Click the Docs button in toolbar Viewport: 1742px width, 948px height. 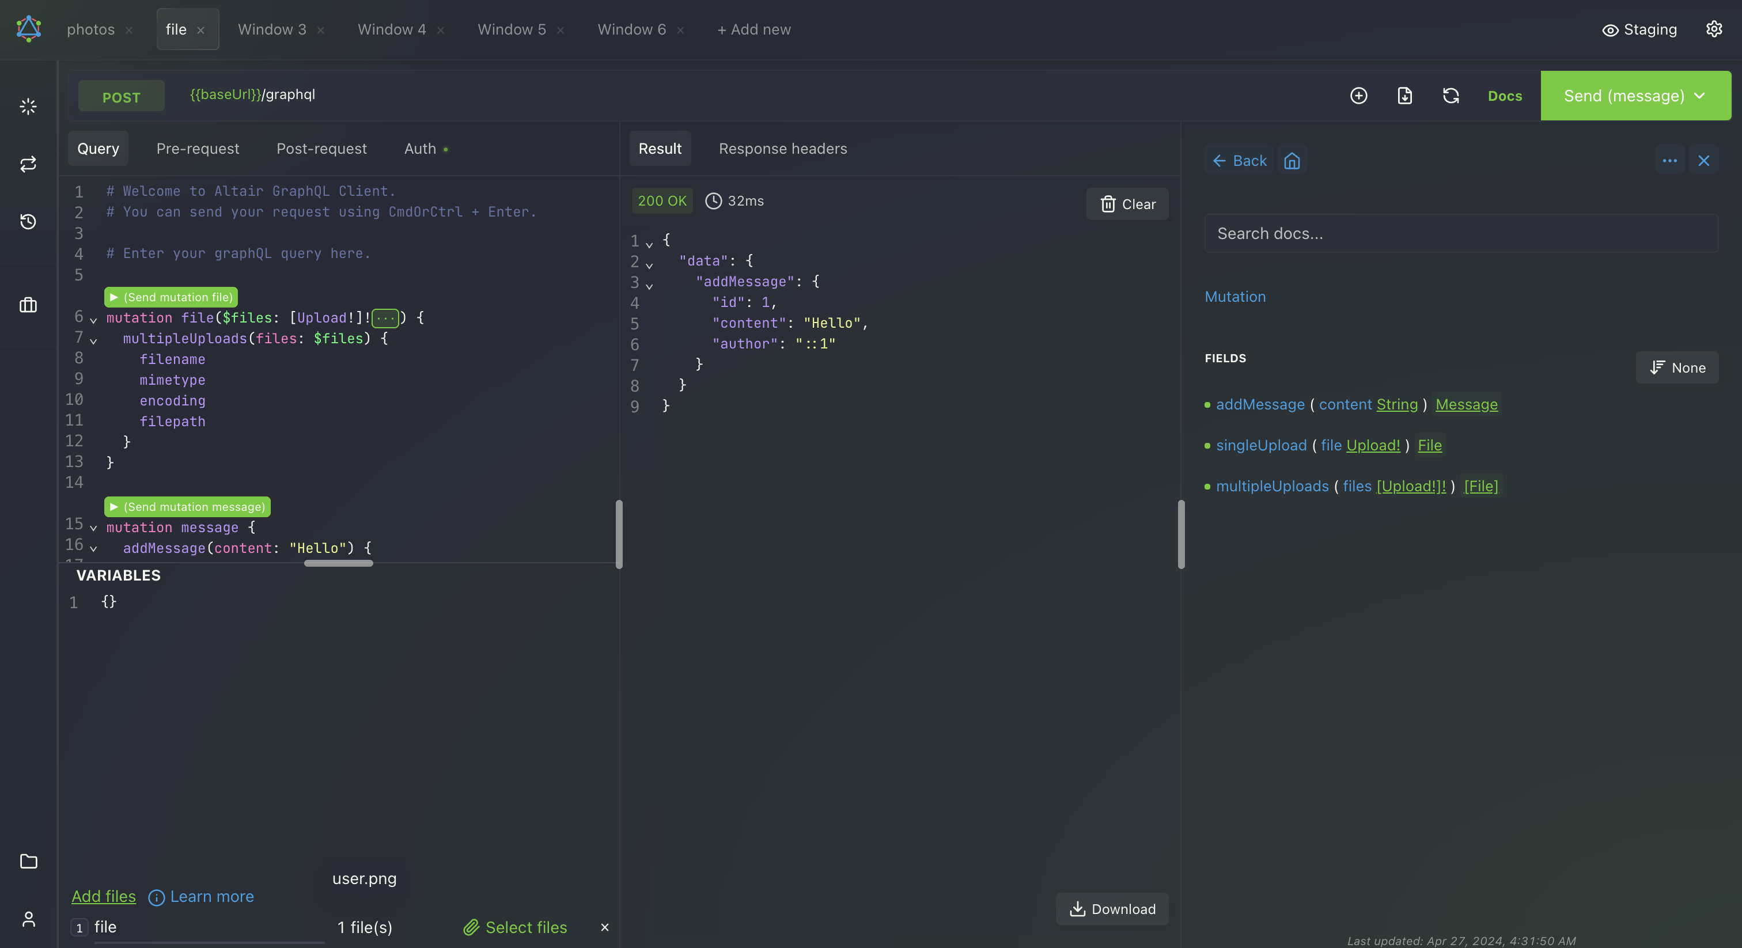[x=1505, y=94]
